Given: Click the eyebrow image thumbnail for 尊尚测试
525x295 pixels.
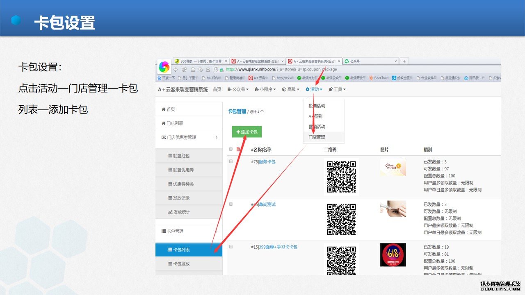Looking at the screenshot, I should coord(393,209).
